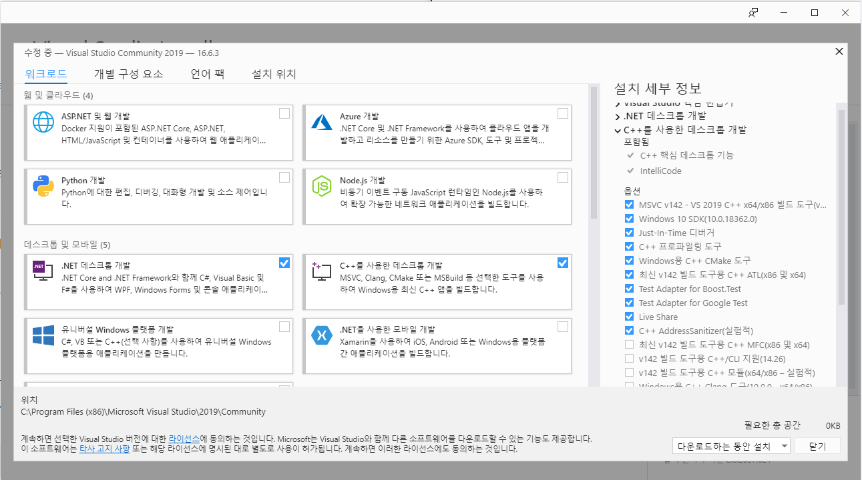The width and height of the screenshot is (862, 480).
Task: Select the Node.js 개발 card
Action: click(x=437, y=196)
